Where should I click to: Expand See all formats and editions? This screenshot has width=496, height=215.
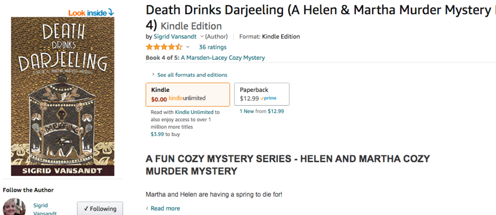click(189, 75)
